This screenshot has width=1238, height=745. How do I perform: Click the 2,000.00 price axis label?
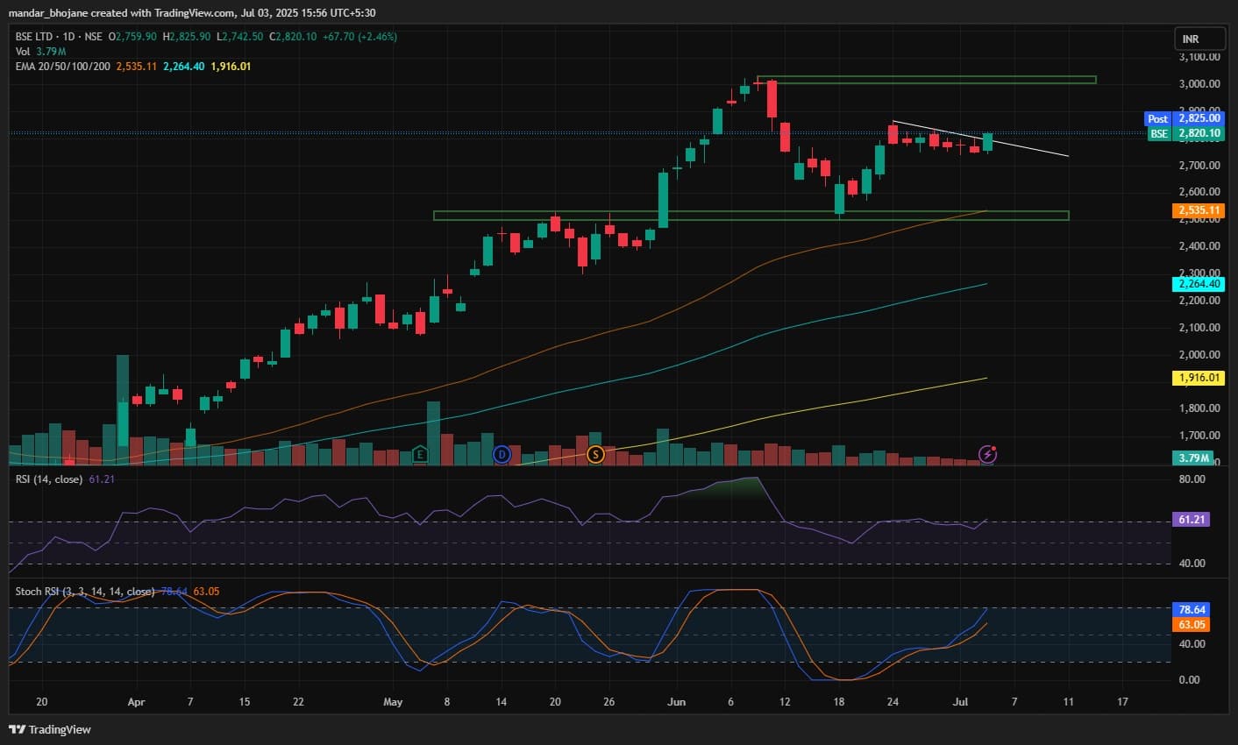[x=1199, y=355]
